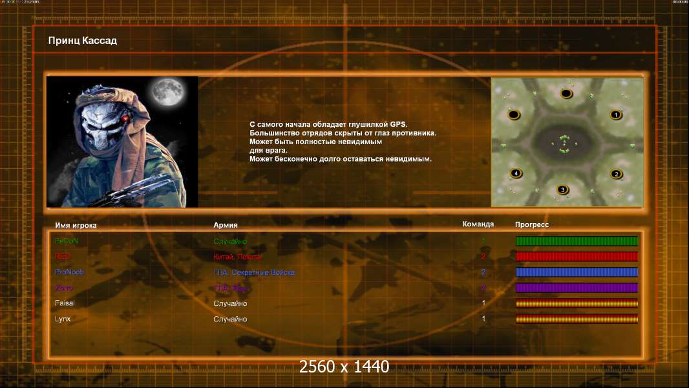Select player FeDoN in the list
Screen dimensions: 689x388
[67, 241]
